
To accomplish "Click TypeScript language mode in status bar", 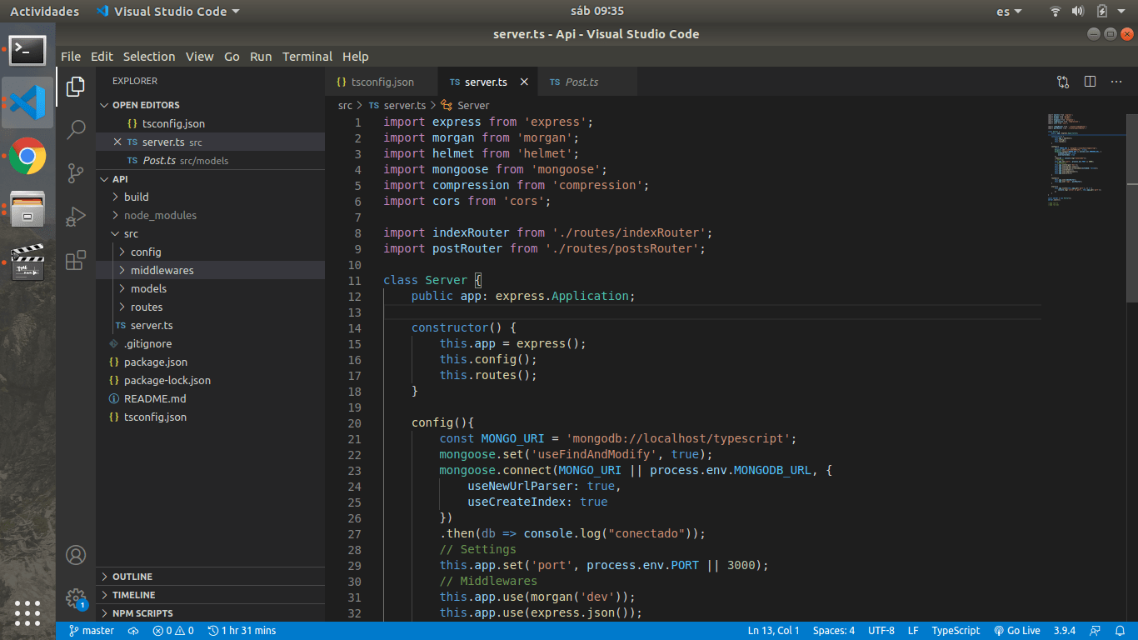I will [x=956, y=631].
